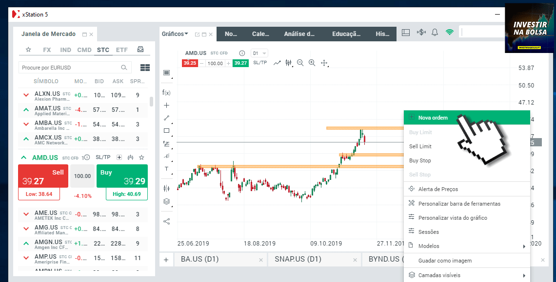Expand the AMGN.US row
556x282 pixels.
click(x=26, y=244)
